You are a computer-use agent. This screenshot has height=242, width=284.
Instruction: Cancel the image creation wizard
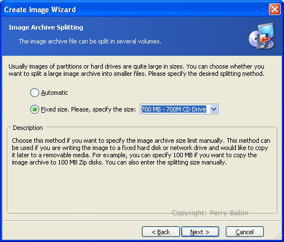tap(245, 232)
